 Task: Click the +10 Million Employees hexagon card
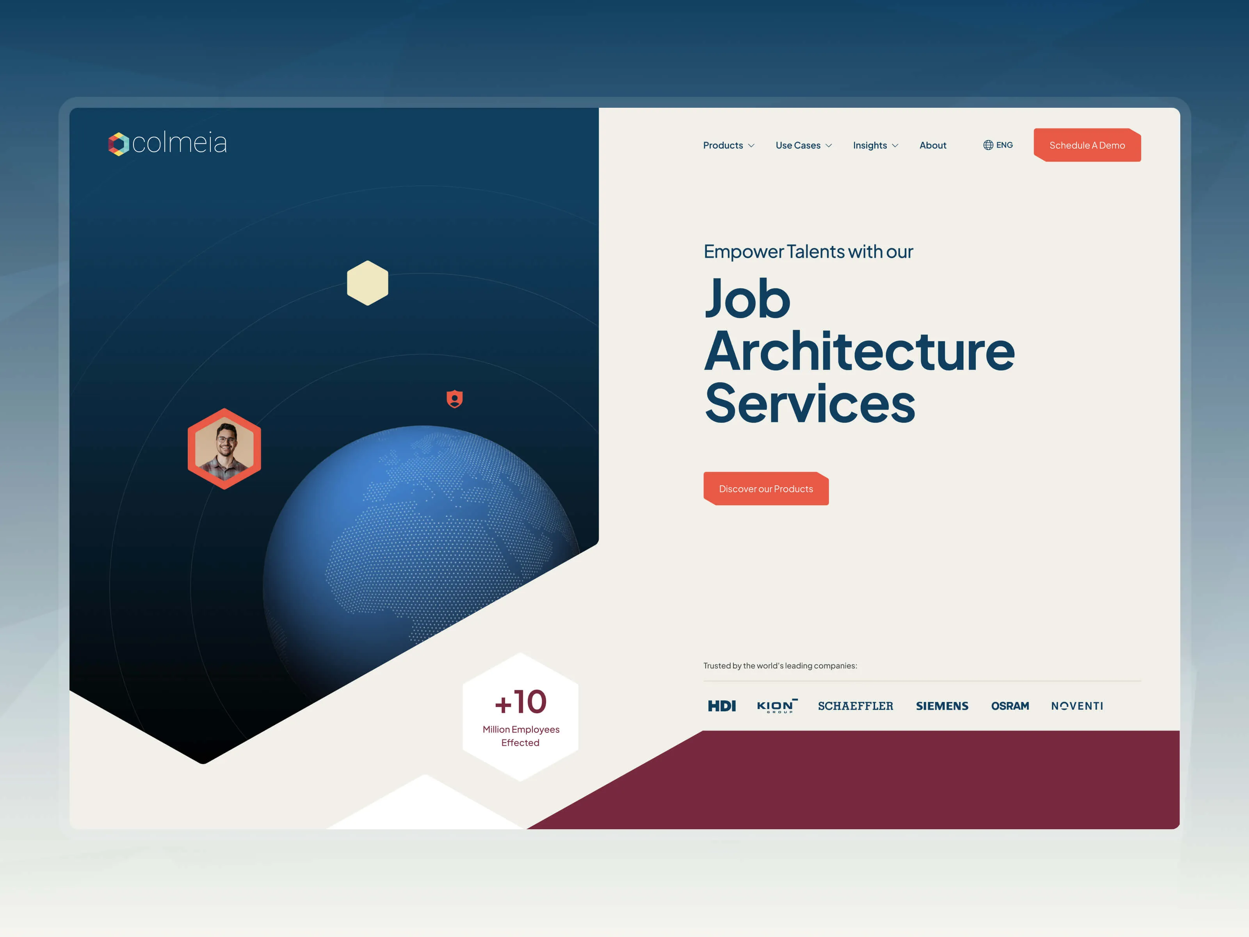(520, 717)
